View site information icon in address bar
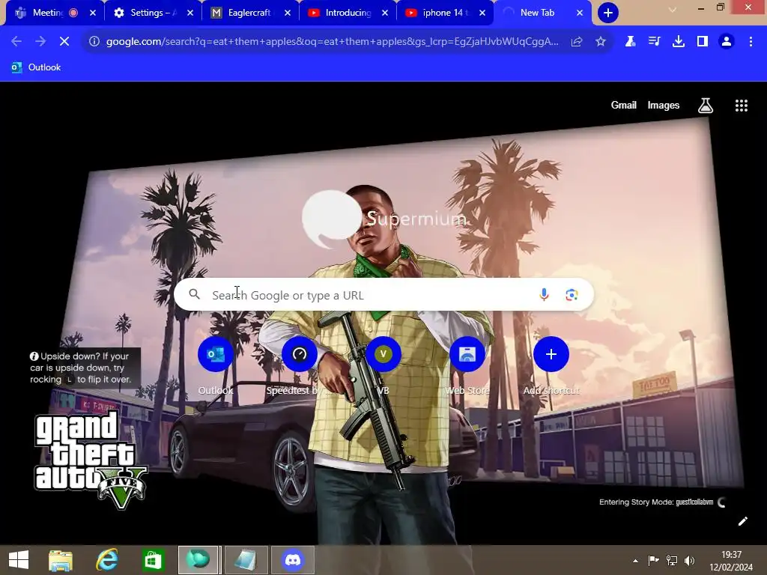 pos(94,42)
